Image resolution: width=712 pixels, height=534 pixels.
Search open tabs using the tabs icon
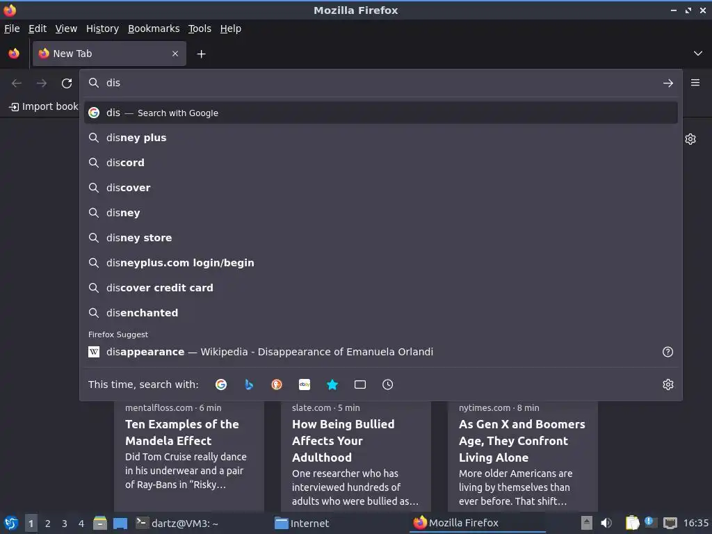(x=360, y=385)
